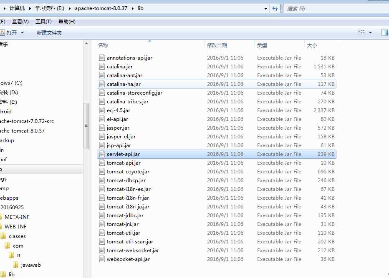This screenshot has height=278, width=389.
Task: Click 学习资料 (E:) in the address breadcrumb
Action: pos(50,8)
